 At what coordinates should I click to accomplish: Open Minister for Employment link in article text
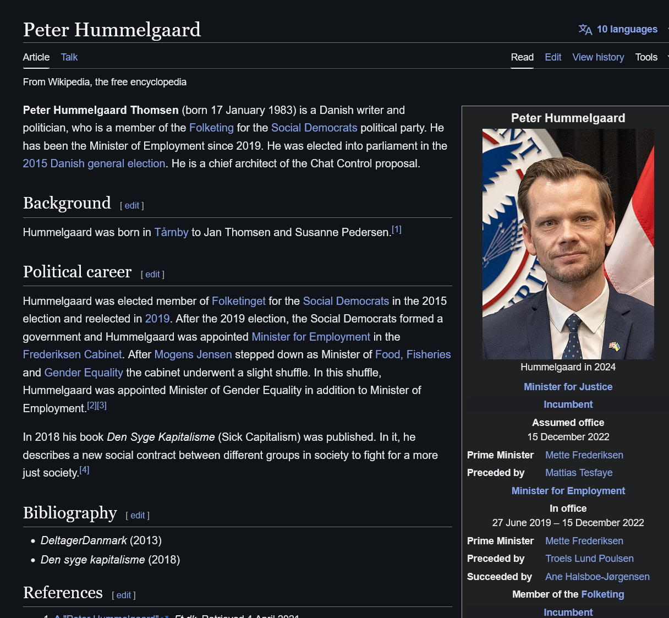pyautogui.click(x=311, y=337)
